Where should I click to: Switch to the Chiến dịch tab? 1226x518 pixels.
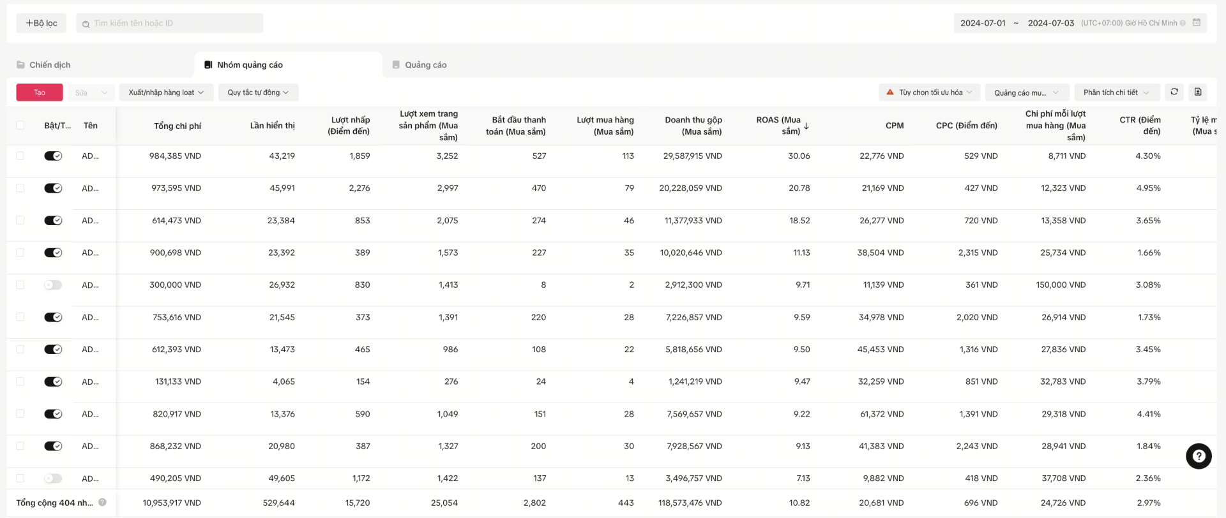coord(50,65)
